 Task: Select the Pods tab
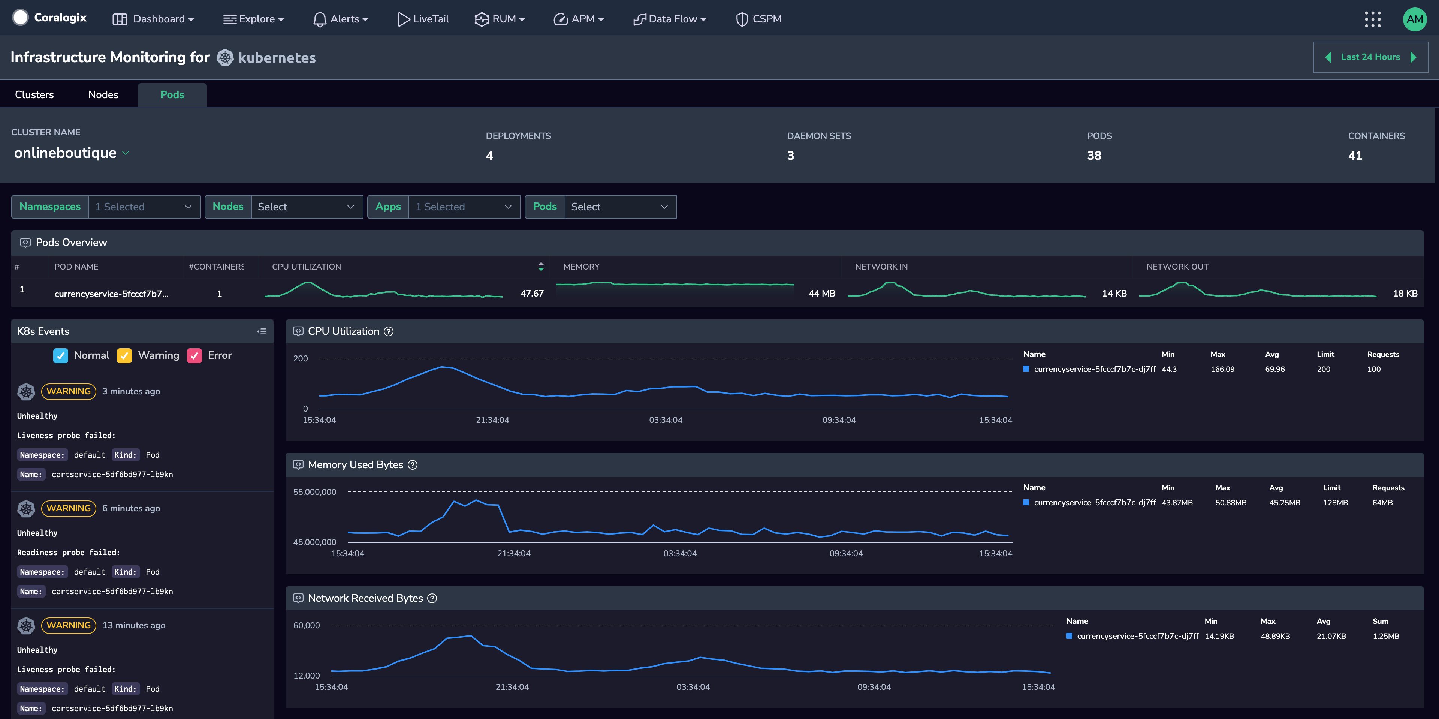coord(172,95)
